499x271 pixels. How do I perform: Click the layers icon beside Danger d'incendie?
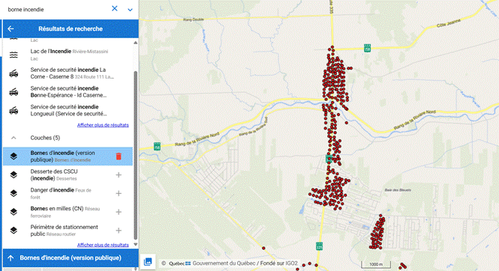[x=14, y=193]
